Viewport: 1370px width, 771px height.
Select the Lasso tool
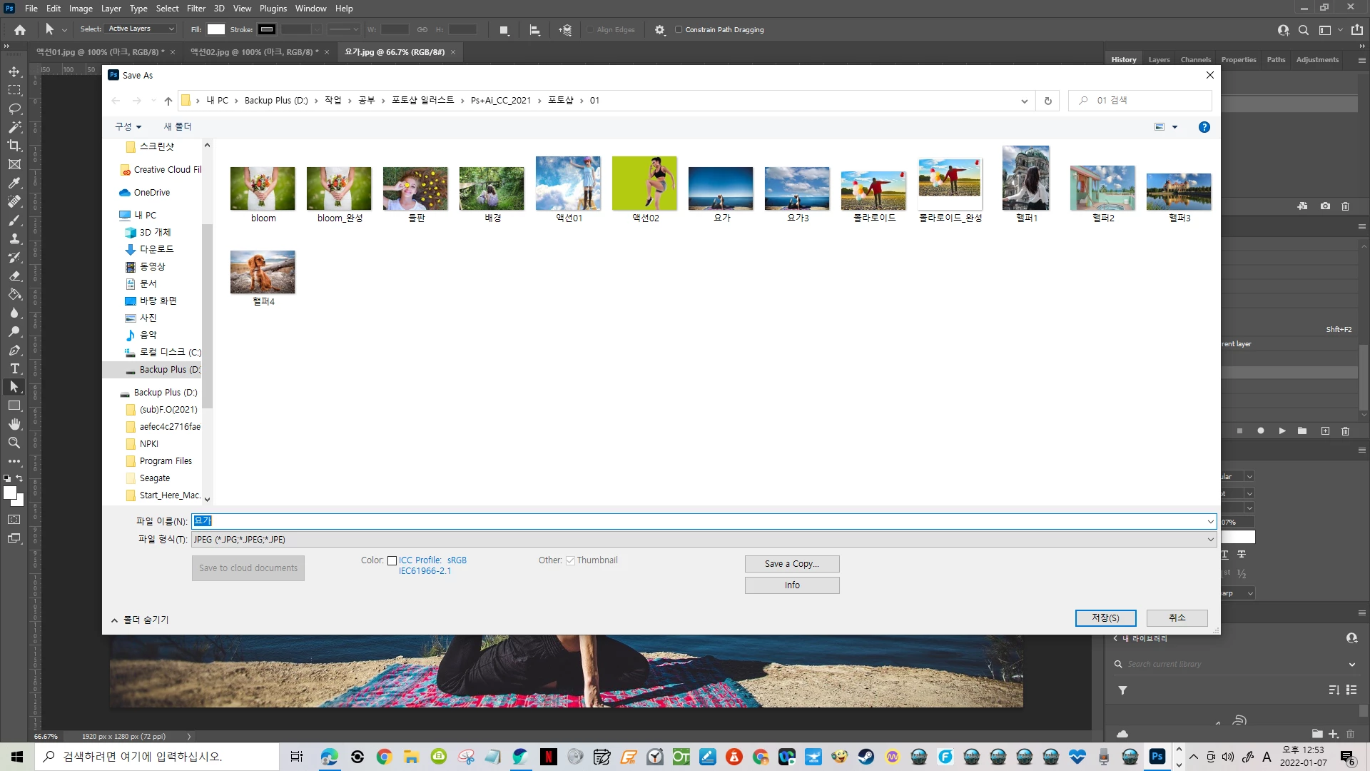click(x=14, y=109)
